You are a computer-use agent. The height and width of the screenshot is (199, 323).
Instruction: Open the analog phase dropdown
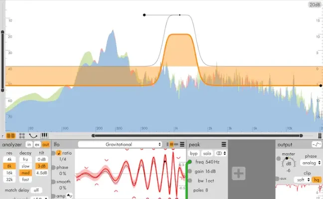pyautogui.click(x=311, y=163)
